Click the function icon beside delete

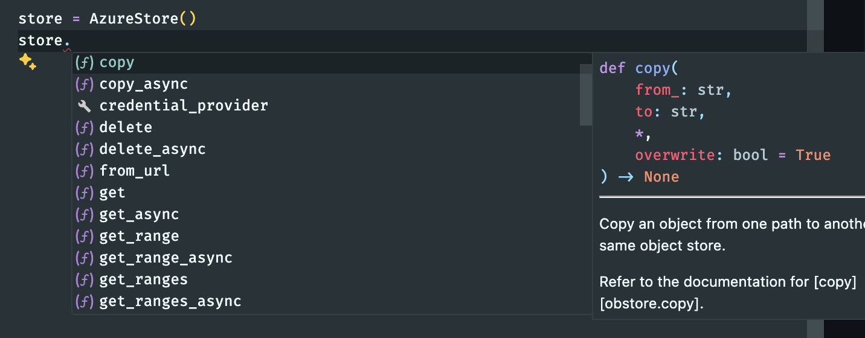[84, 128]
